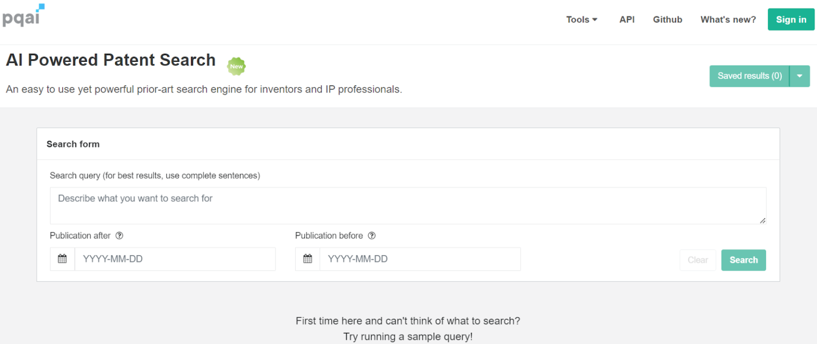Open the Github link
The height and width of the screenshot is (344, 817).
coord(668,19)
